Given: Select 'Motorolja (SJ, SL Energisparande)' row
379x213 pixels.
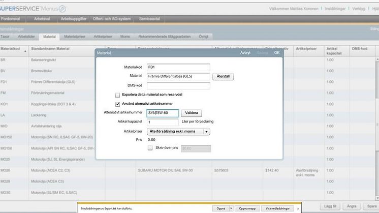Looking at the screenshot, I should click(58, 159).
